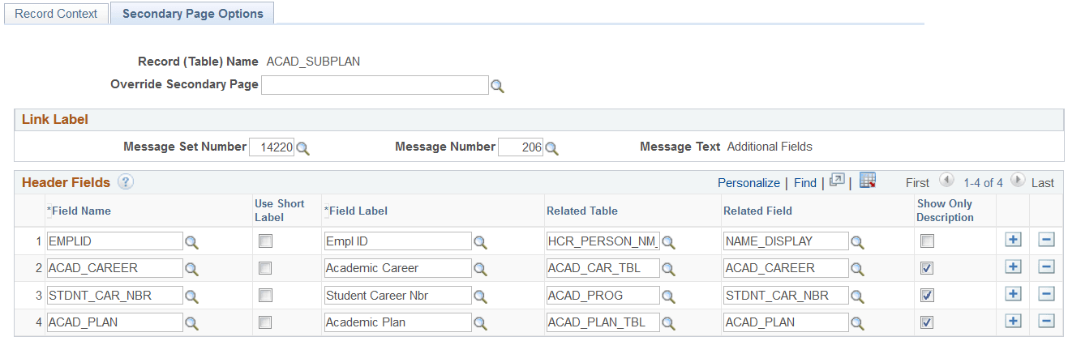Open Header Fields grid in new window

837,181
